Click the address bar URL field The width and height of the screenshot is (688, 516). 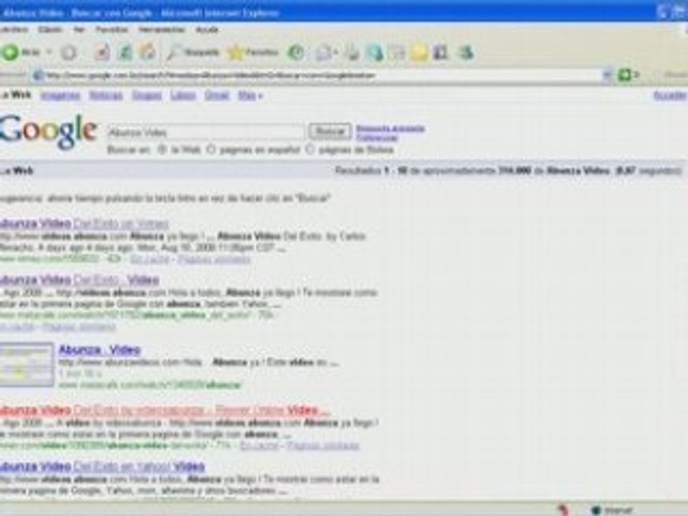(322, 75)
